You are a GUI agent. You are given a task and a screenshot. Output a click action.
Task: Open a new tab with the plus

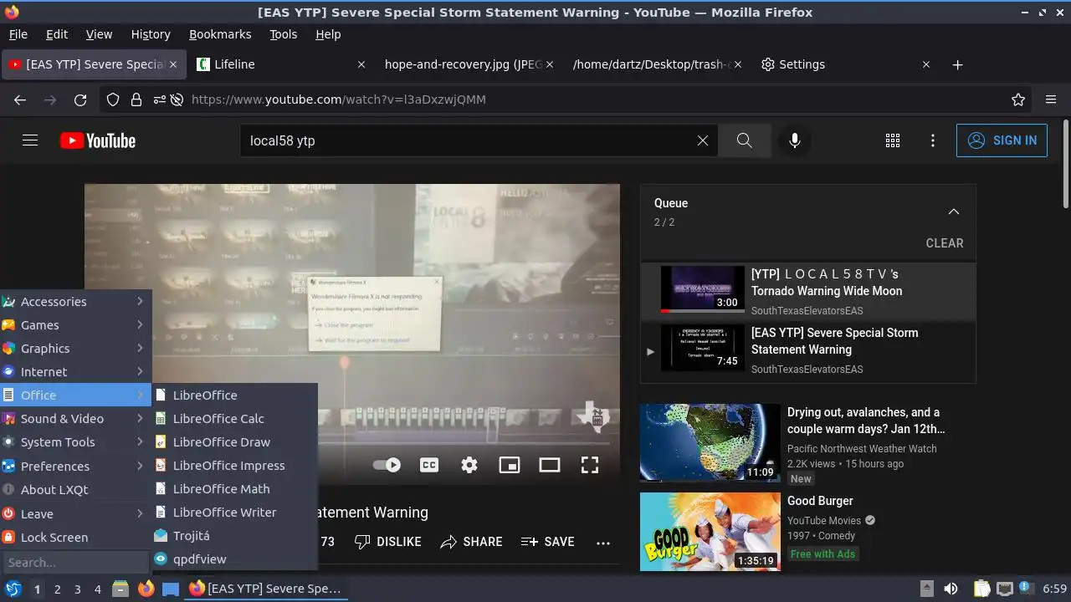pos(958,64)
